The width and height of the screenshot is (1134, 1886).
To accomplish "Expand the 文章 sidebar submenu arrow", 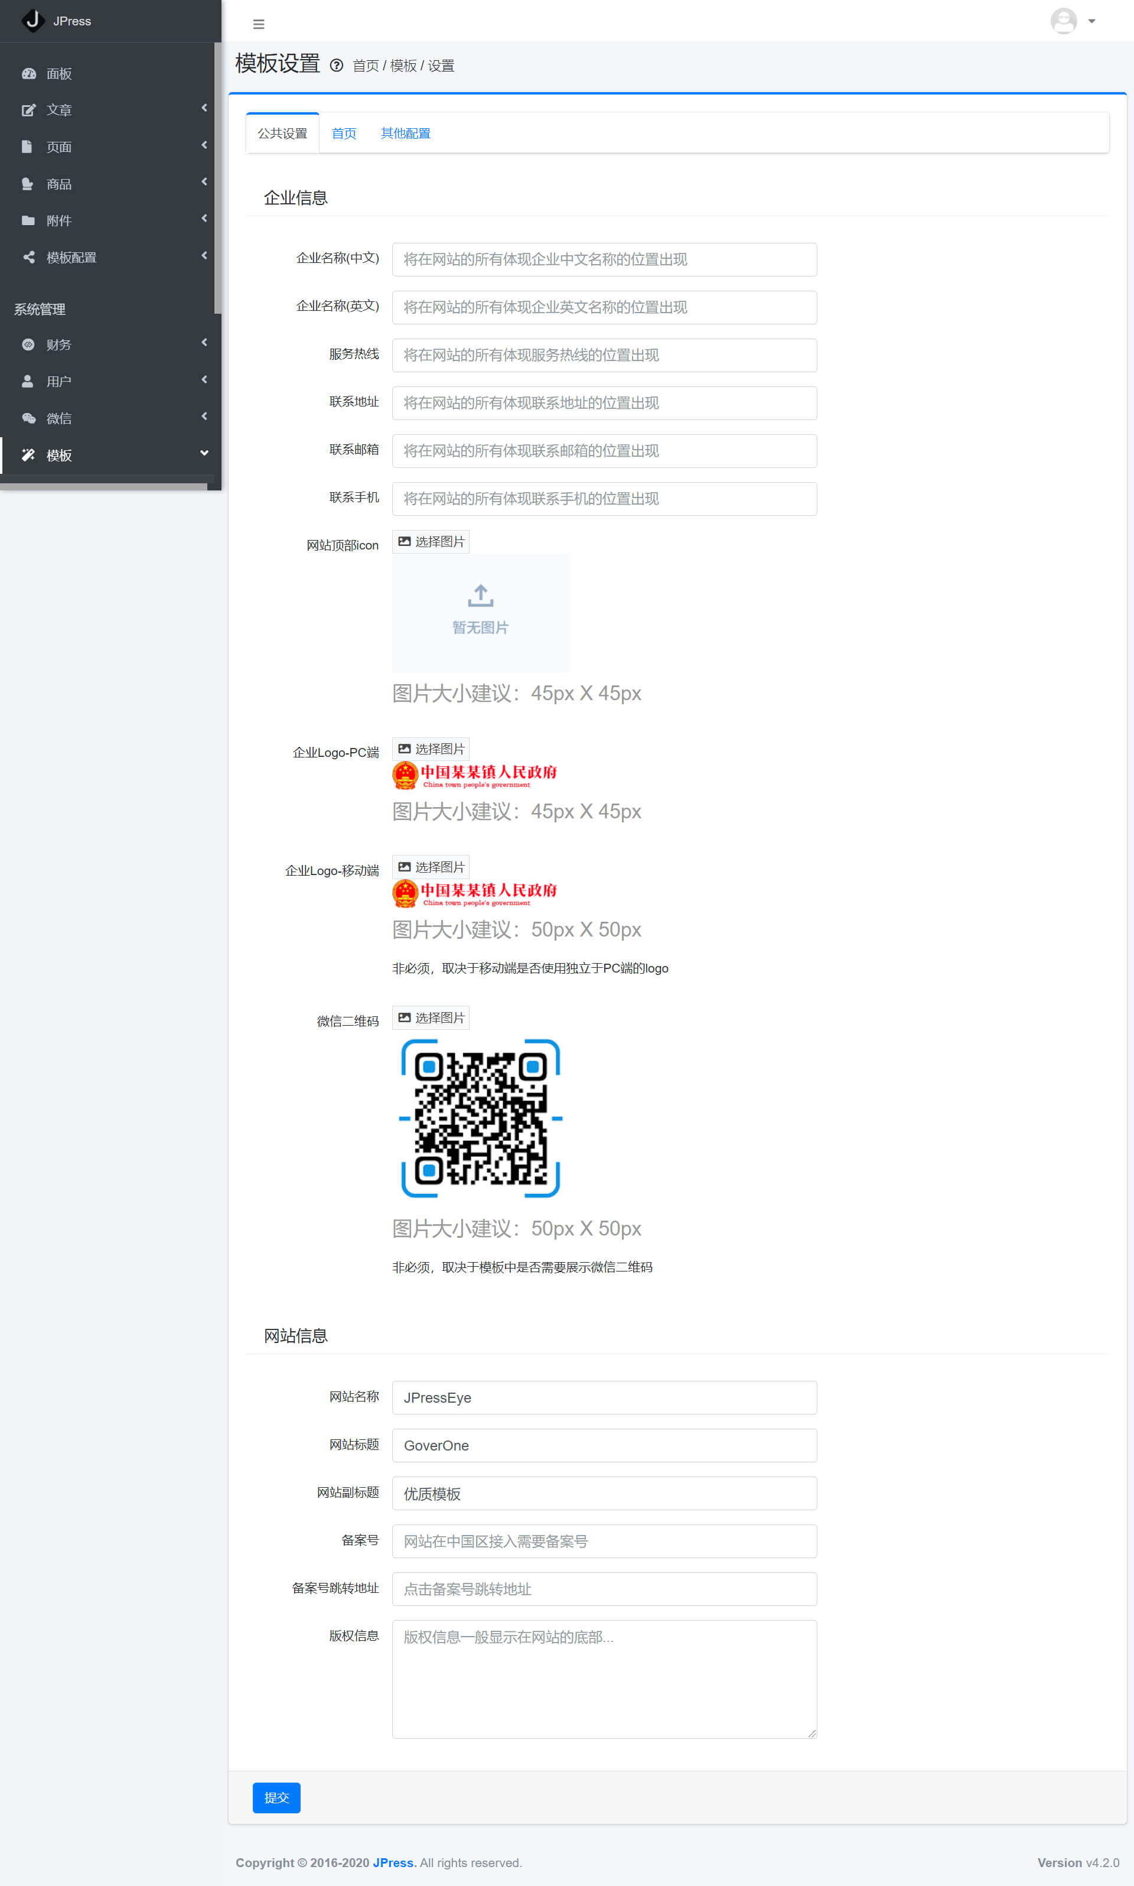I will point(204,108).
